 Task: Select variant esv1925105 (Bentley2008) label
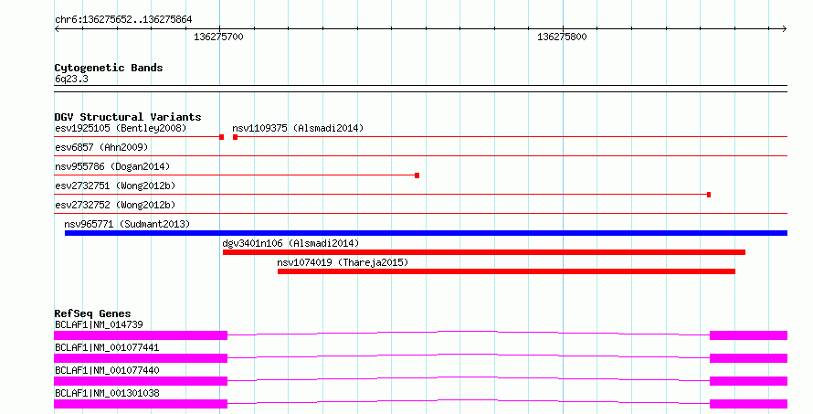tap(121, 128)
